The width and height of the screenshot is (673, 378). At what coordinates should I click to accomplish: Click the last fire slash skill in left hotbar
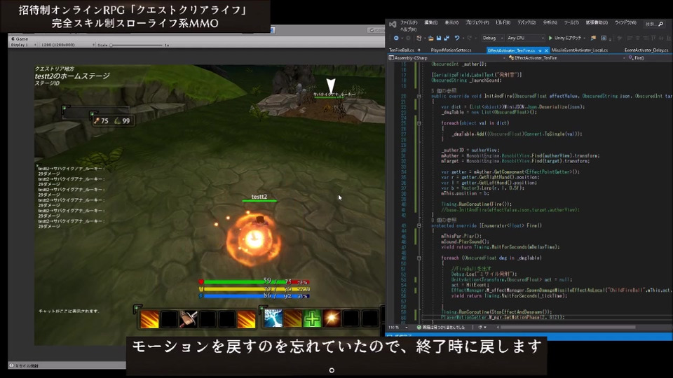click(x=246, y=319)
